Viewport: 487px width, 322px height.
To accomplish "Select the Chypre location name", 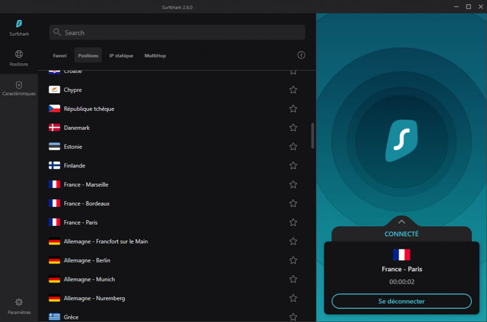I will click(x=73, y=90).
